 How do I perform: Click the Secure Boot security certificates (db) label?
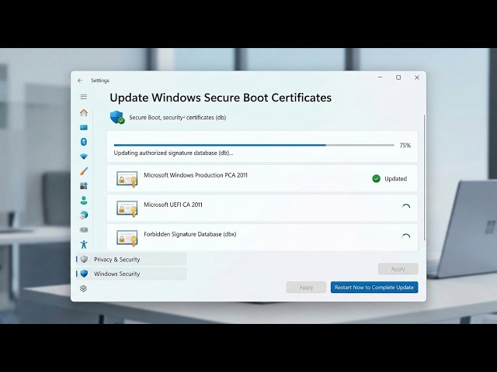(178, 118)
